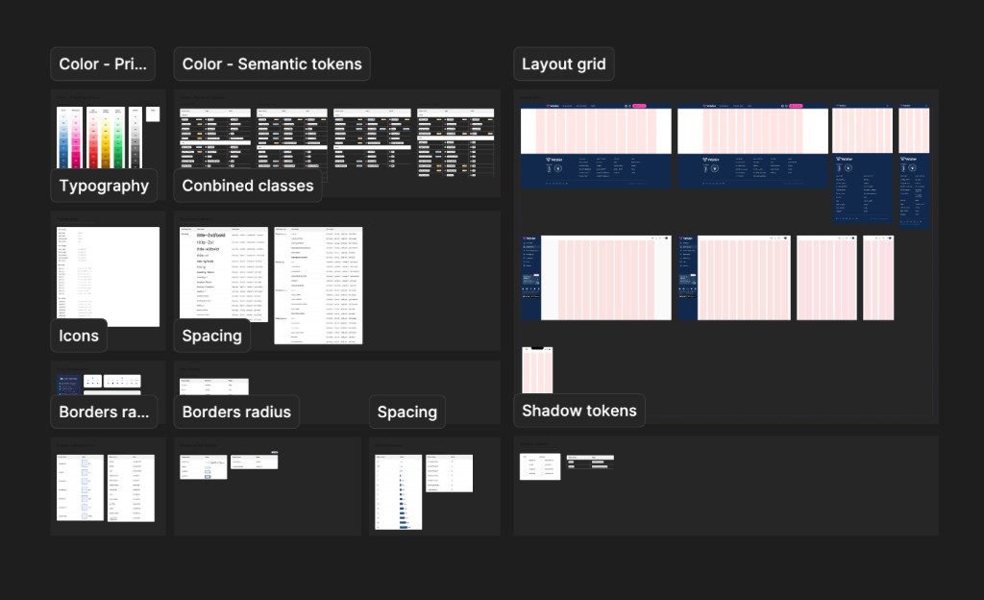This screenshot has height=600, width=984.
Task: Select the taller combined classes table frame
Action: click(x=318, y=286)
